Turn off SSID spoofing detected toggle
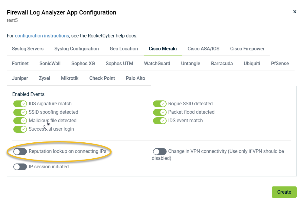The width and height of the screenshot is (303, 203). pos(20,112)
